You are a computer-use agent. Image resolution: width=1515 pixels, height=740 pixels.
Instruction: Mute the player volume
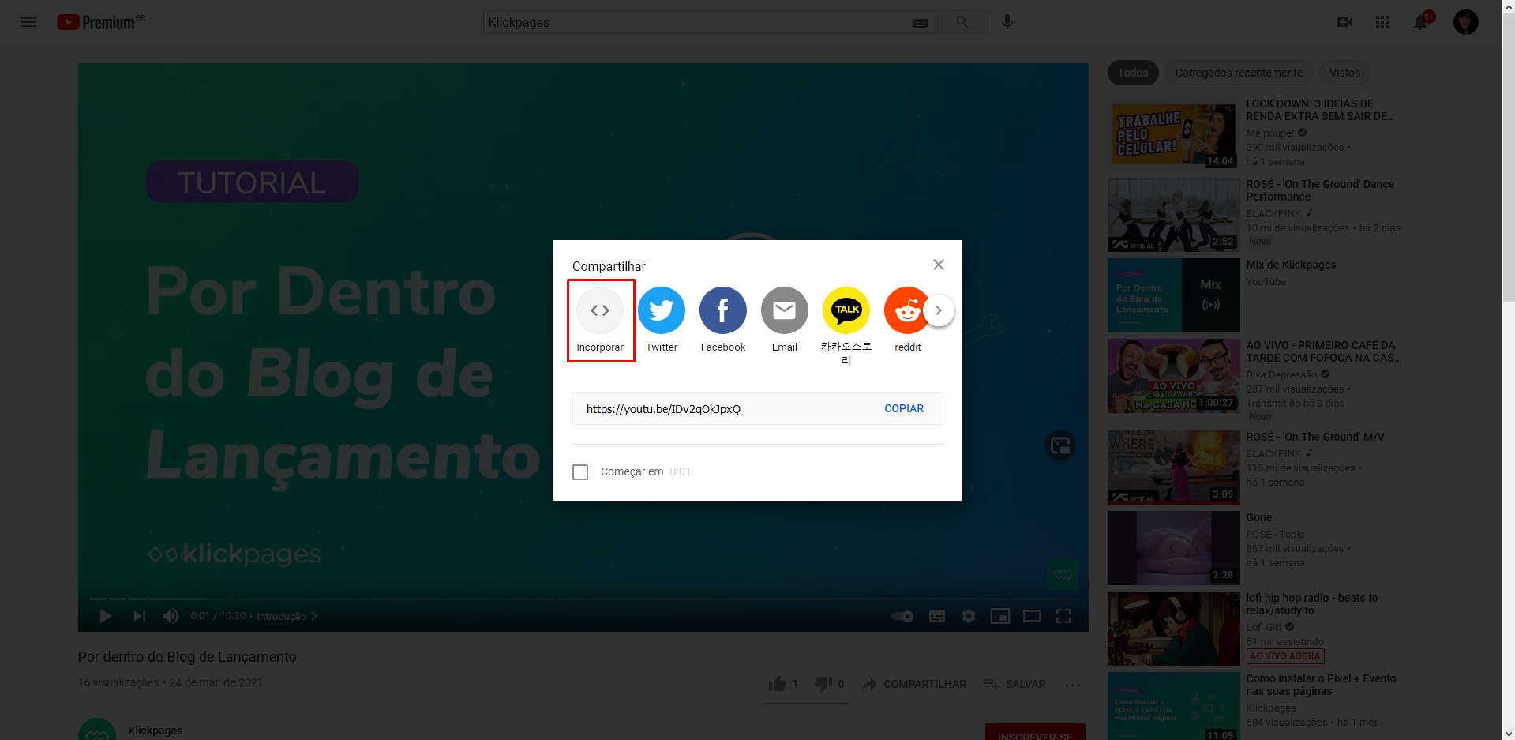(x=170, y=616)
